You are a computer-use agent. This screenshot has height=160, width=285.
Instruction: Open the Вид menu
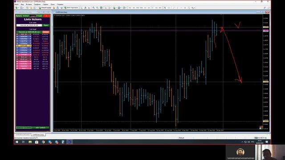point(22,4)
